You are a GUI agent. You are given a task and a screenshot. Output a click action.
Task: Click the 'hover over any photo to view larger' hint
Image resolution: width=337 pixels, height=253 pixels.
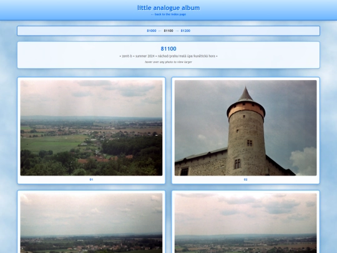coord(168,62)
